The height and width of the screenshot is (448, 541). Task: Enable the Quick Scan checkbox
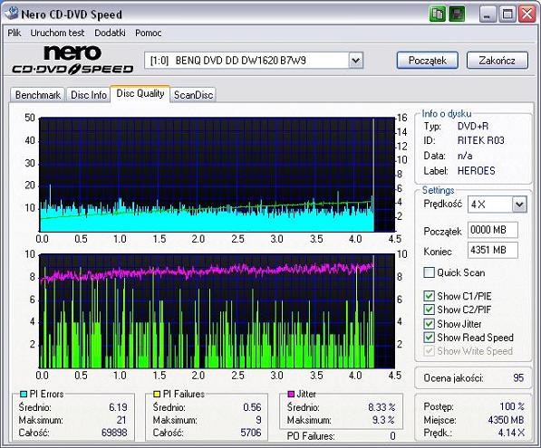coord(429,272)
